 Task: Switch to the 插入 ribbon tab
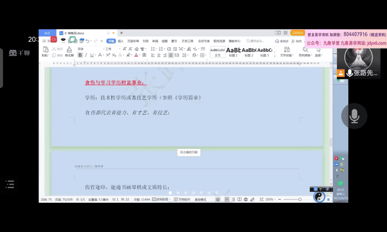[121, 41]
